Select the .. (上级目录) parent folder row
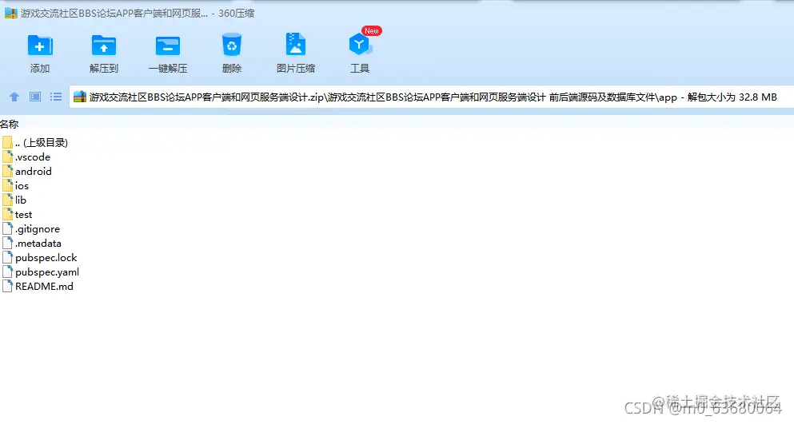This screenshot has height=424, width=794. point(34,143)
